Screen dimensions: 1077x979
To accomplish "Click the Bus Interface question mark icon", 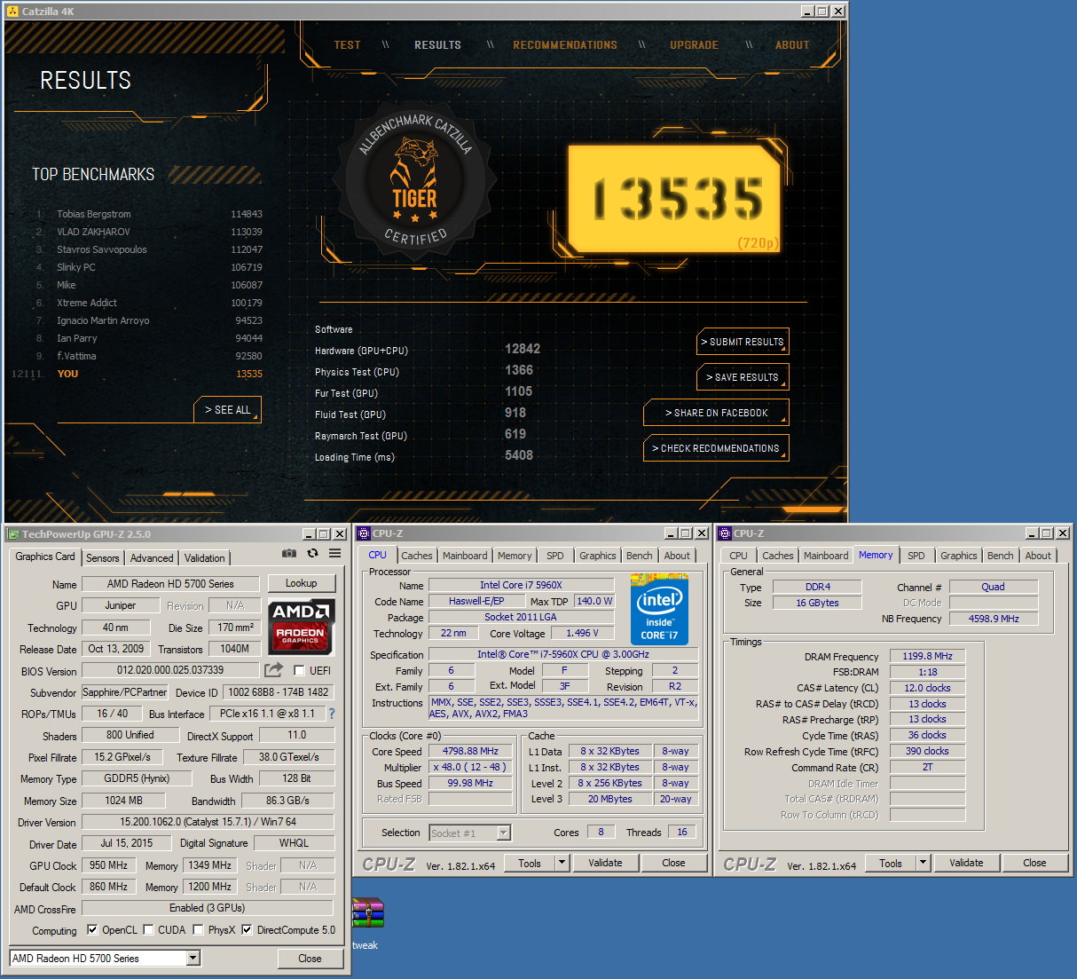I will click(332, 713).
